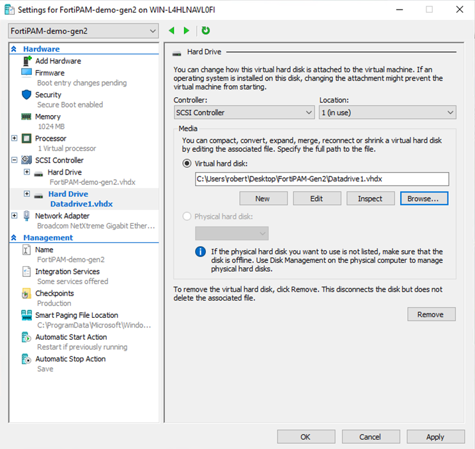Click the 'Secure Boot enabled' text
Viewport: 475px width, 449px height.
tap(70, 105)
